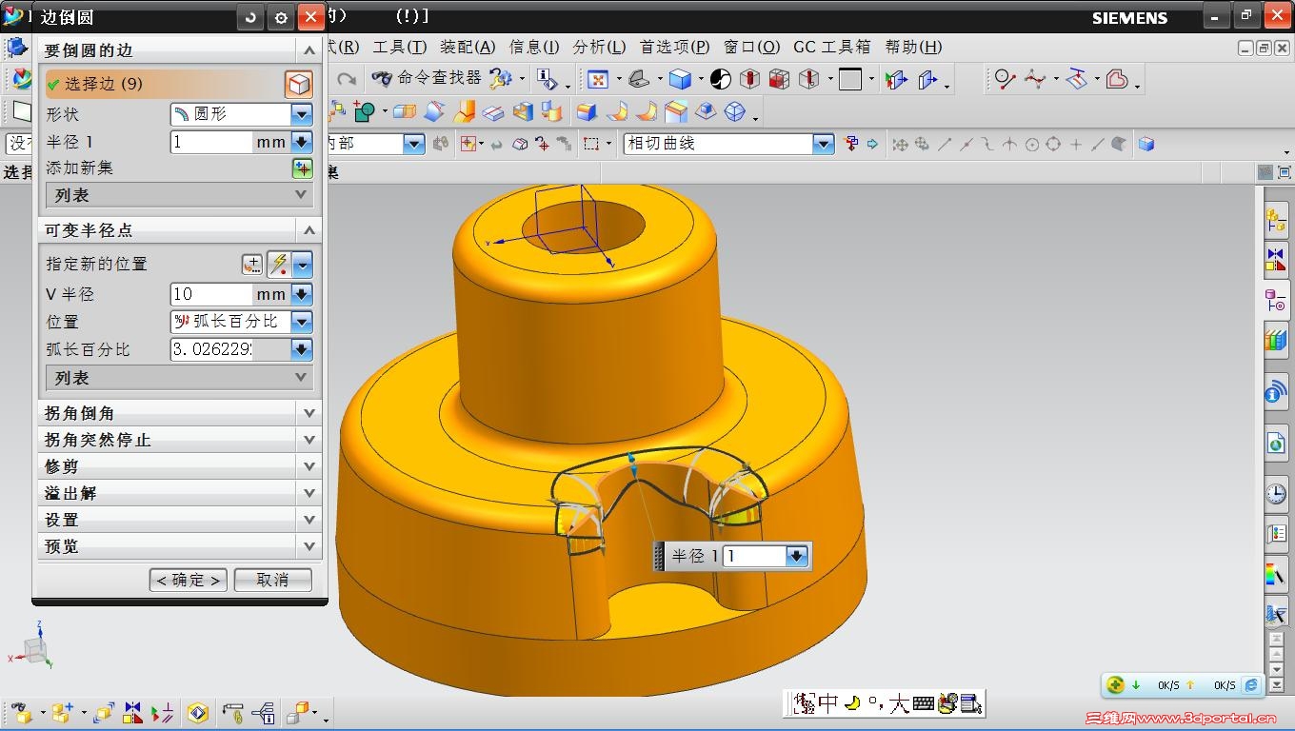Toggle the wireframe display cube icon
Viewport: 1295px width, 731px height.
(x=734, y=112)
